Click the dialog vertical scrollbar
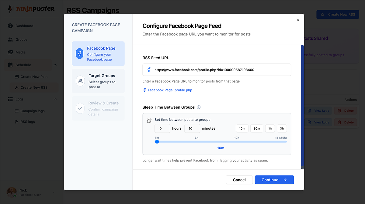 click(x=302, y=107)
